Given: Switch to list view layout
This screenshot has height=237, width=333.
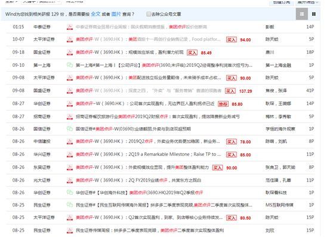Looking at the screenshot, I should [x=301, y=14].
